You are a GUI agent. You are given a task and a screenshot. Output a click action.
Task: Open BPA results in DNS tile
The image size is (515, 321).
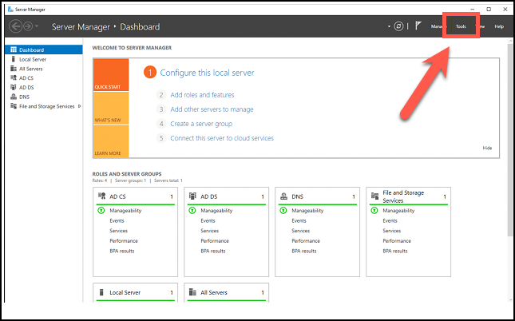[x=304, y=251]
